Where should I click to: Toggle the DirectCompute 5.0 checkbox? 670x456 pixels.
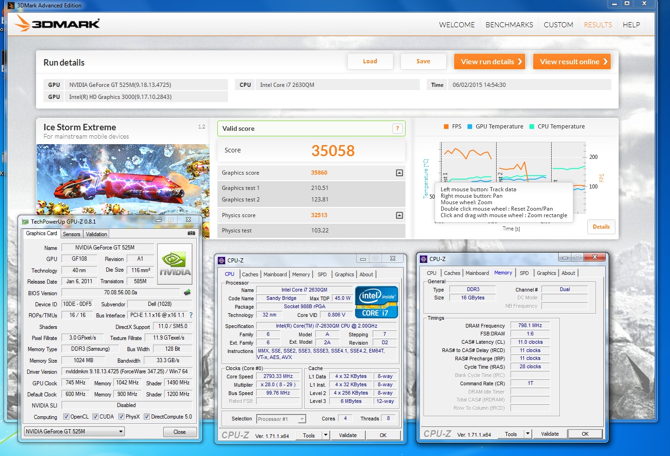click(147, 417)
